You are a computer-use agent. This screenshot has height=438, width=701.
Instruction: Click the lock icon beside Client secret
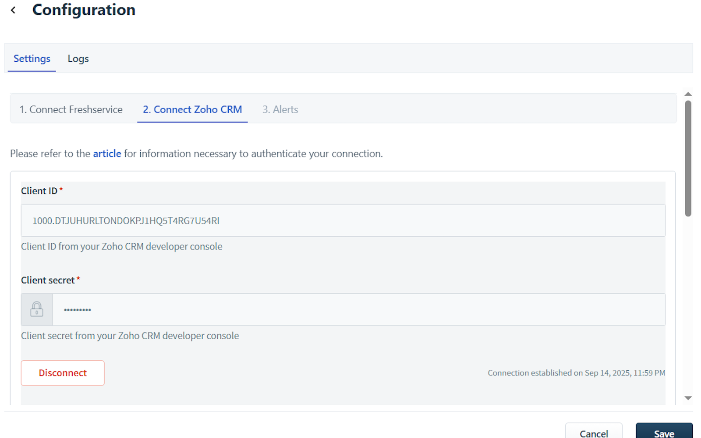click(x=37, y=309)
